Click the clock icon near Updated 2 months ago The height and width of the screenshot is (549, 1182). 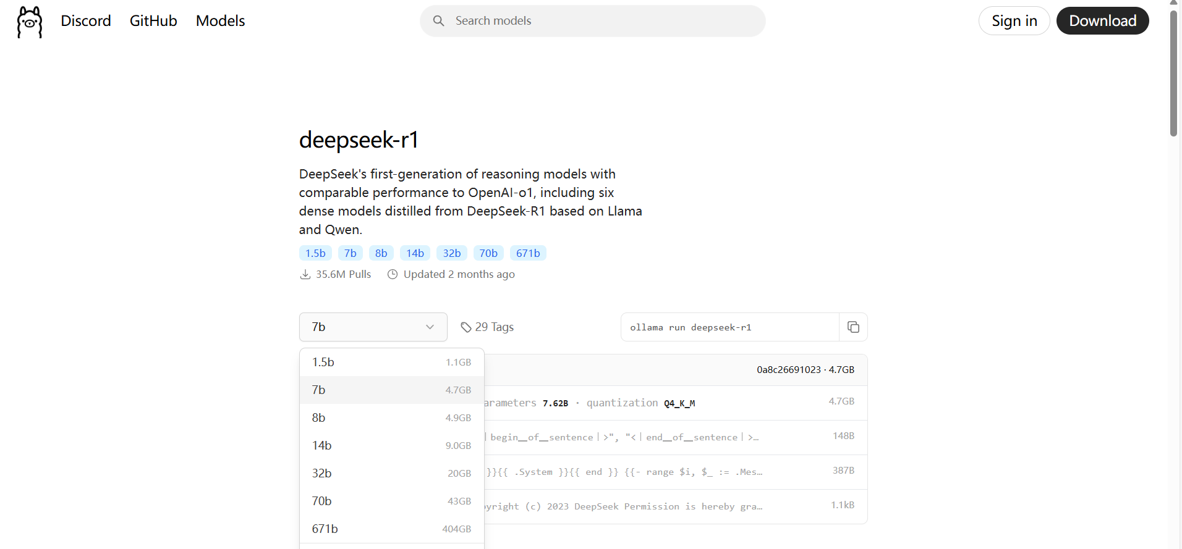point(392,274)
